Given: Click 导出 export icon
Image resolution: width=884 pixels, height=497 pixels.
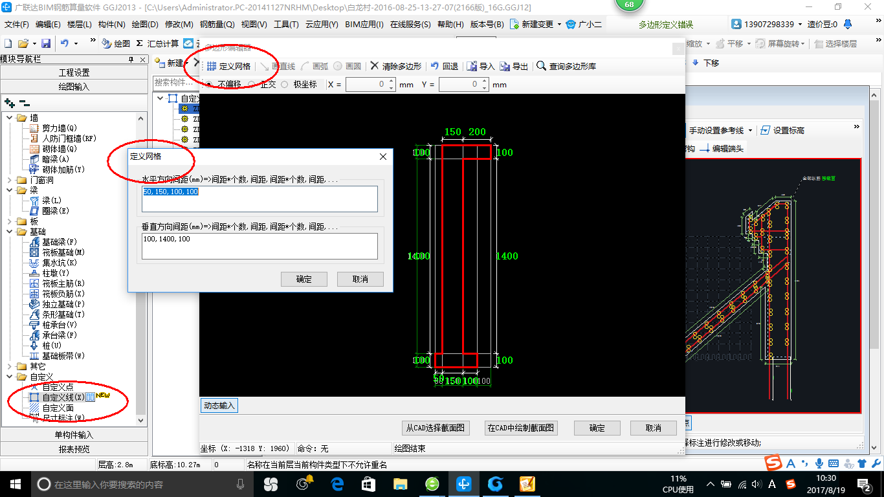Looking at the screenshot, I should (x=514, y=66).
